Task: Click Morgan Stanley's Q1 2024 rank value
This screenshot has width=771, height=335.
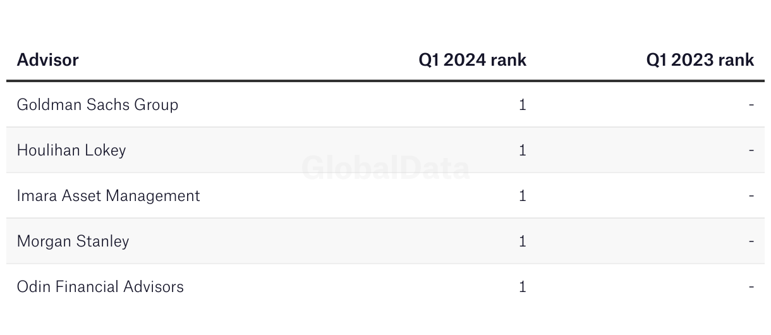Action: tap(522, 241)
